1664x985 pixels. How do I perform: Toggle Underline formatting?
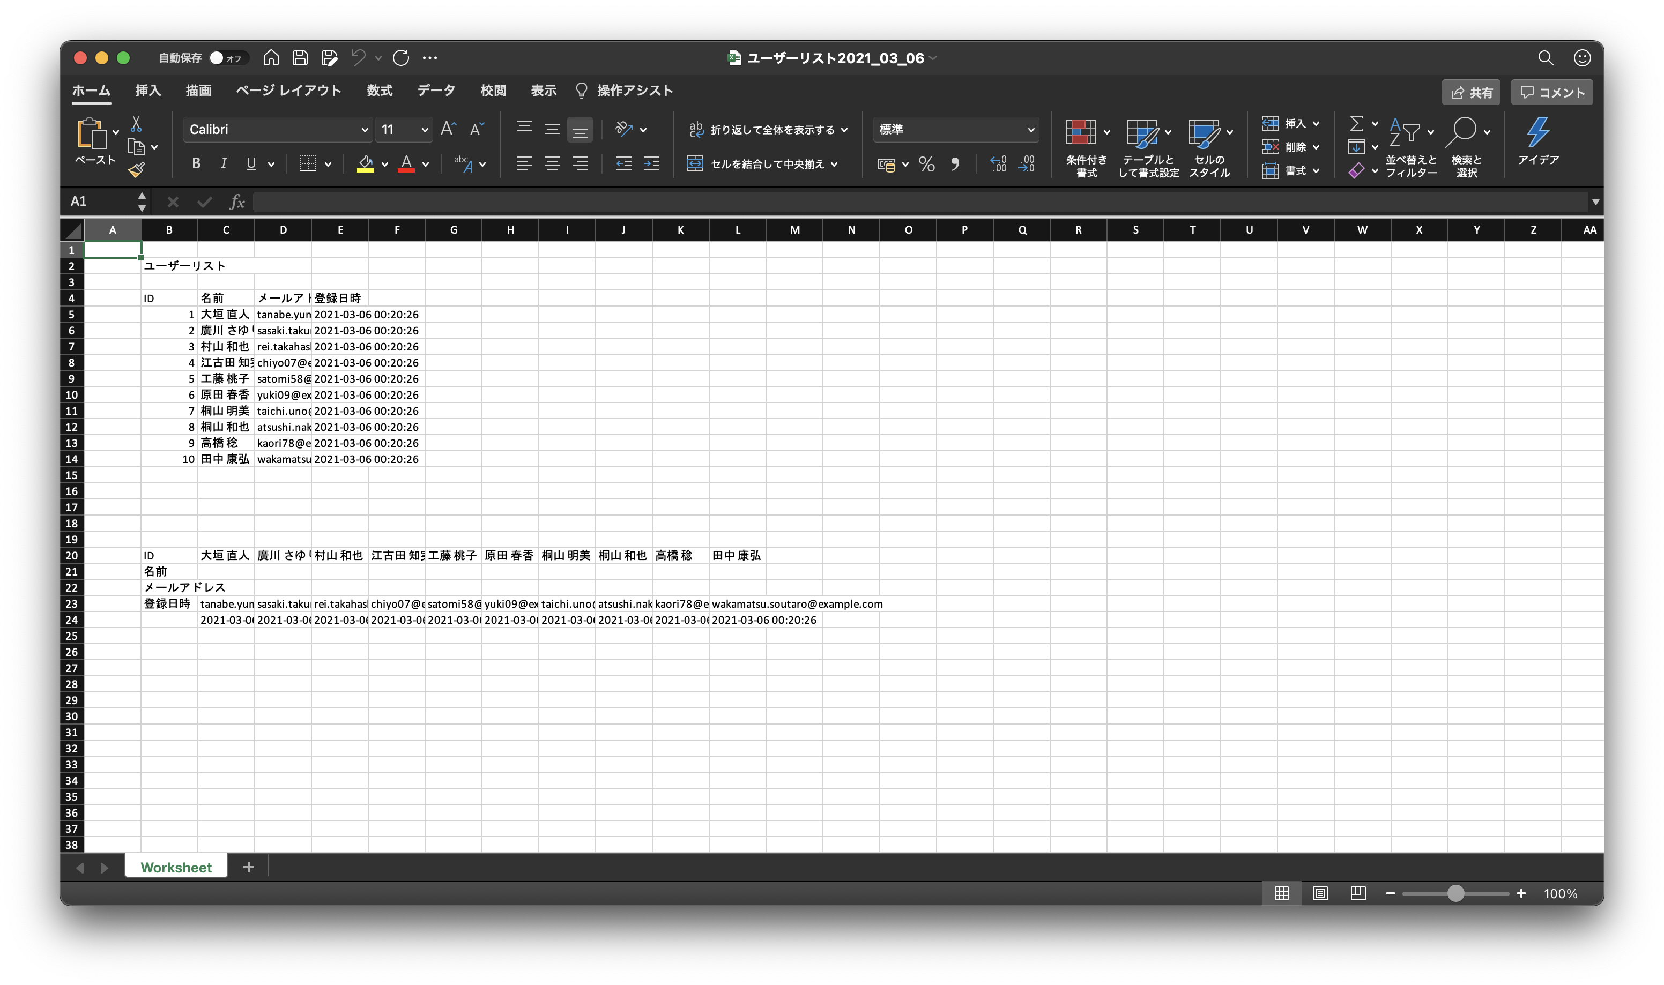(x=251, y=164)
